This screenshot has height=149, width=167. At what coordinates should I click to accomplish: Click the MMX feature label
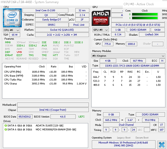coord(8,42)
